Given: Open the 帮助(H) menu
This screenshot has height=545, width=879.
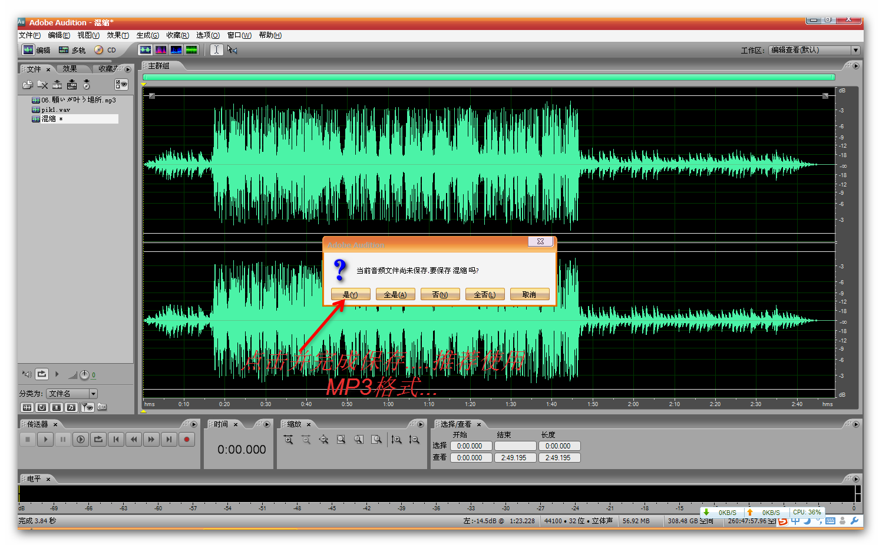Looking at the screenshot, I should point(270,35).
